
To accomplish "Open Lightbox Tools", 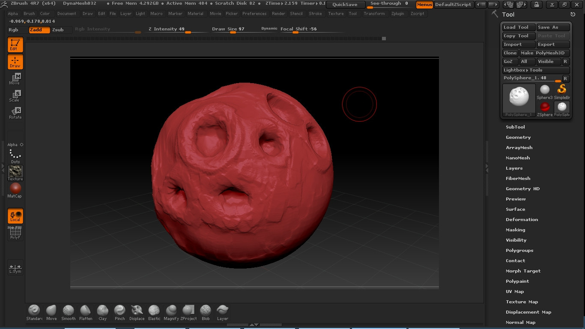I will 536,70.
